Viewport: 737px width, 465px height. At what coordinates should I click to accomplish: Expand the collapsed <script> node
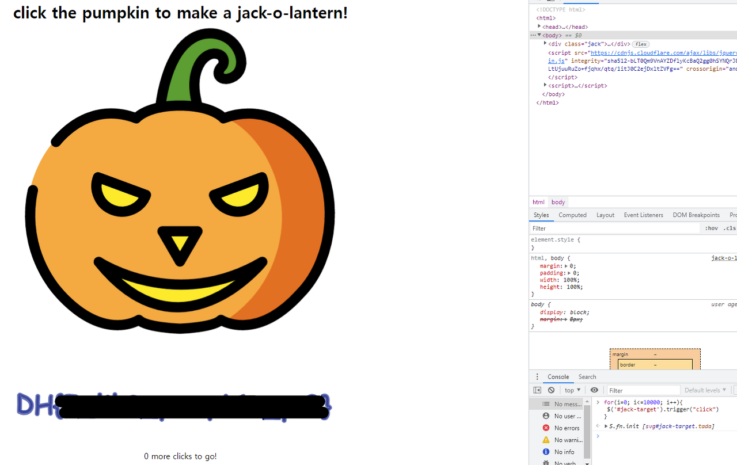point(545,85)
